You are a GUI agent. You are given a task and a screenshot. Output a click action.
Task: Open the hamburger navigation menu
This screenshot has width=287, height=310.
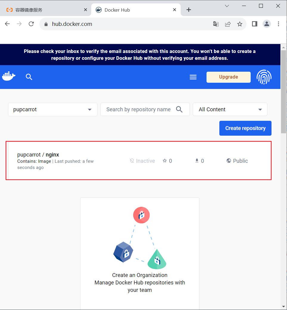tap(193, 77)
